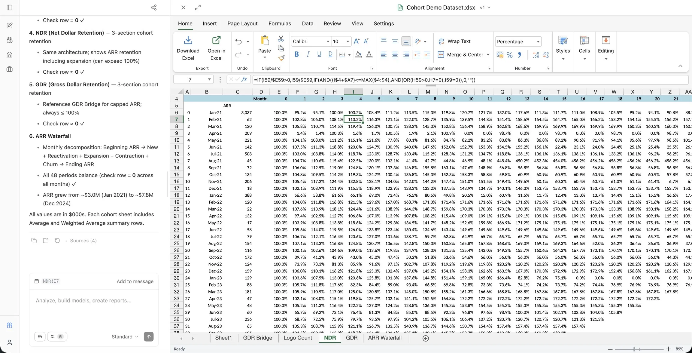
Task: Open the Calibri font name dropdown
Action: (328, 41)
